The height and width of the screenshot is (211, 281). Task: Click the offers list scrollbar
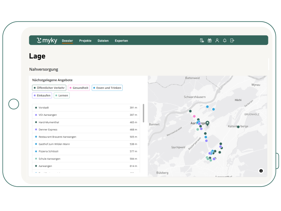point(144,113)
